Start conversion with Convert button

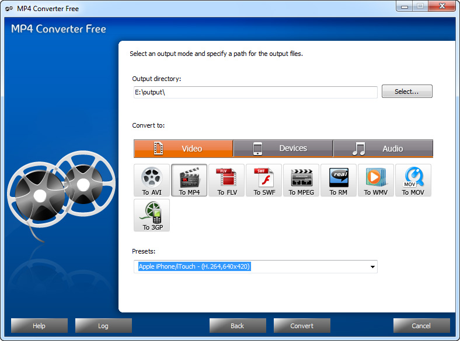pyautogui.click(x=302, y=326)
